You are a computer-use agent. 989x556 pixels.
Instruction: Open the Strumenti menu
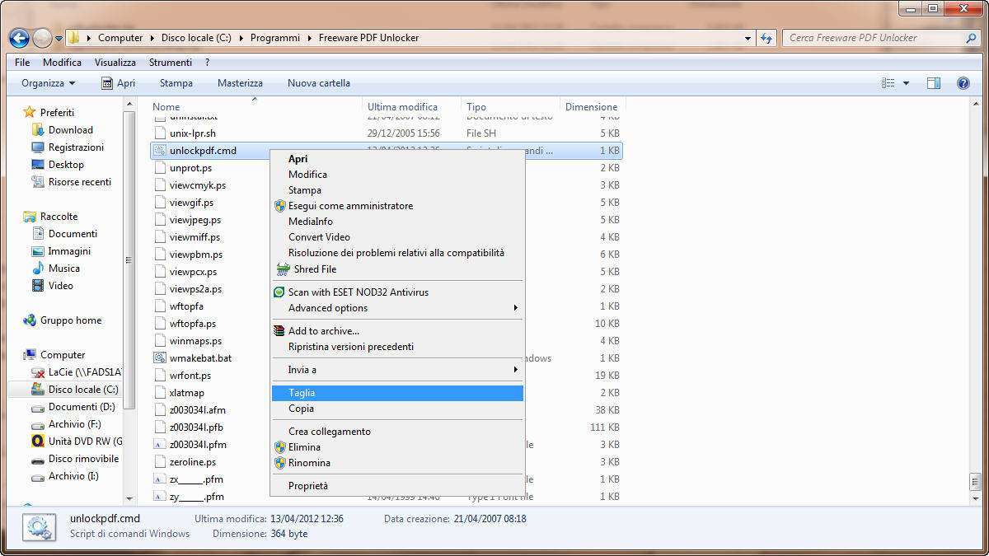pyautogui.click(x=170, y=63)
